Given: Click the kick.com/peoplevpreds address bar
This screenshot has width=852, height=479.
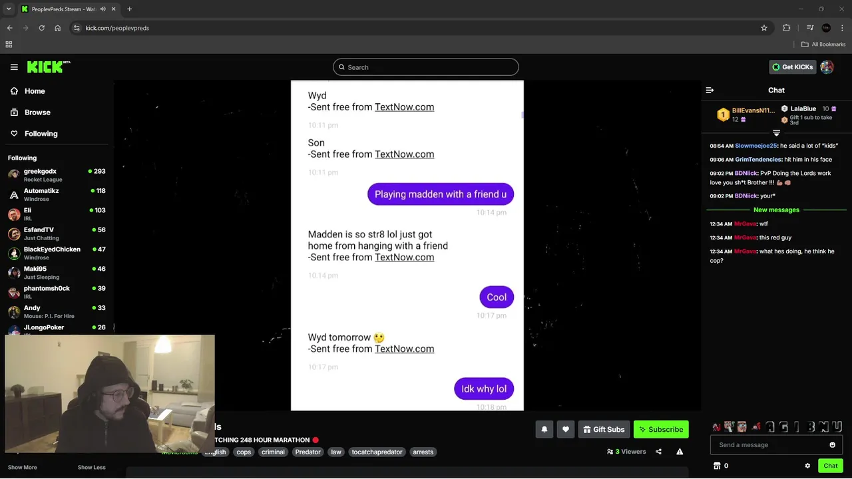Looking at the screenshot, I should (117, 28).
